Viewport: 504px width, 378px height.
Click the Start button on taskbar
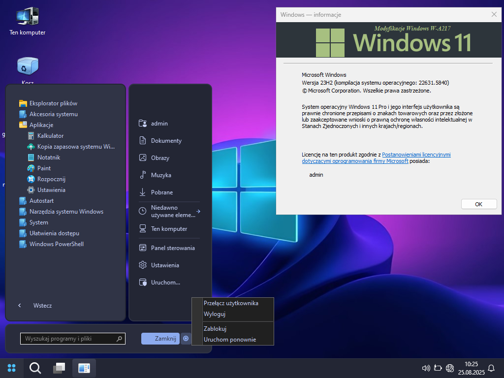(12, 368)
